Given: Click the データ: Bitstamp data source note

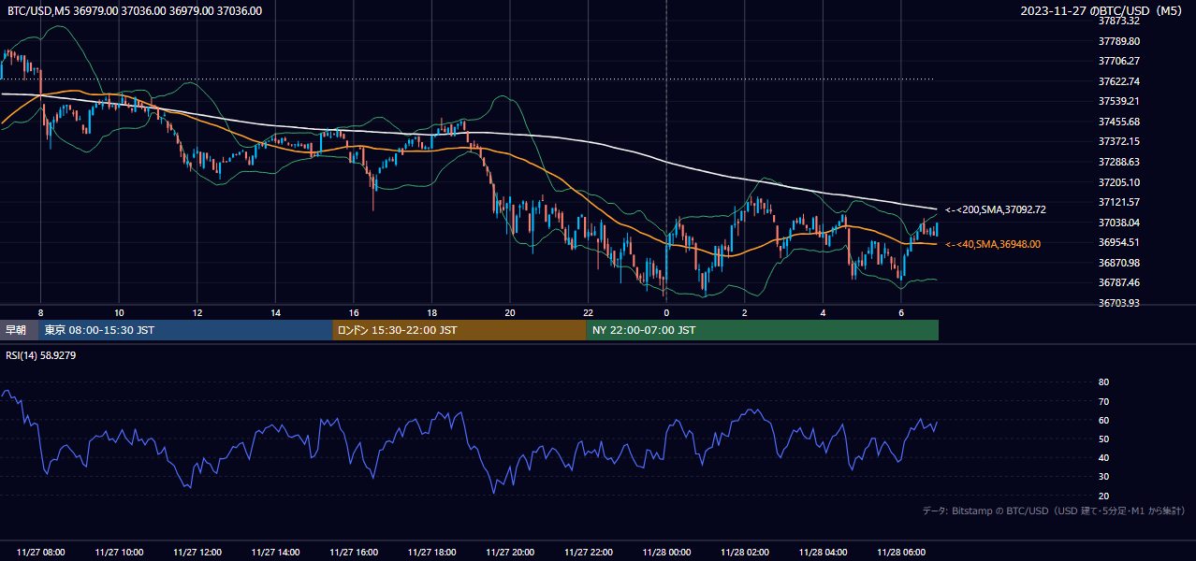Looking at the screenshot, I should coord(1054,511).
